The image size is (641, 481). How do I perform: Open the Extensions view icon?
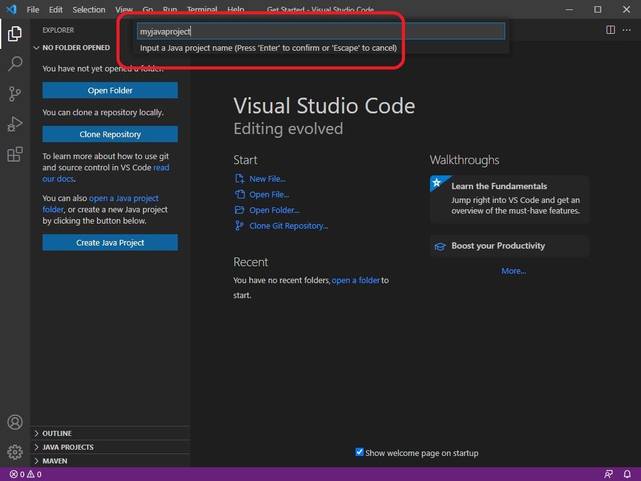pyautogui.click(x=15, y=154)
